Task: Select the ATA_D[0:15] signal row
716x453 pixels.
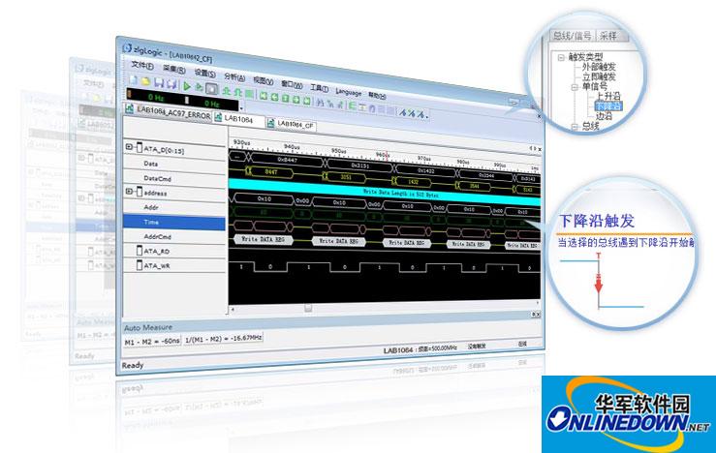Action: [x=175, y=150]
